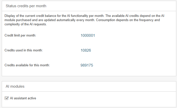Viewport: 177px width, 108px height.
Task: Select the available credits value 989175
Action: [x=87, y=65]
